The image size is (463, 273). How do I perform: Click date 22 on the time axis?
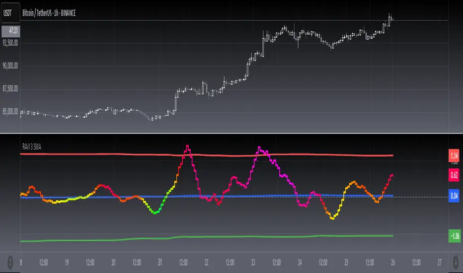tap(206, 263)
